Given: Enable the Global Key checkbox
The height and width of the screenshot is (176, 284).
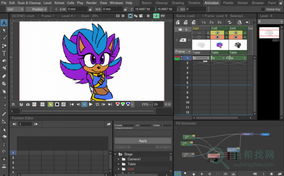Looking at the screenshot, I should (263, 9).
